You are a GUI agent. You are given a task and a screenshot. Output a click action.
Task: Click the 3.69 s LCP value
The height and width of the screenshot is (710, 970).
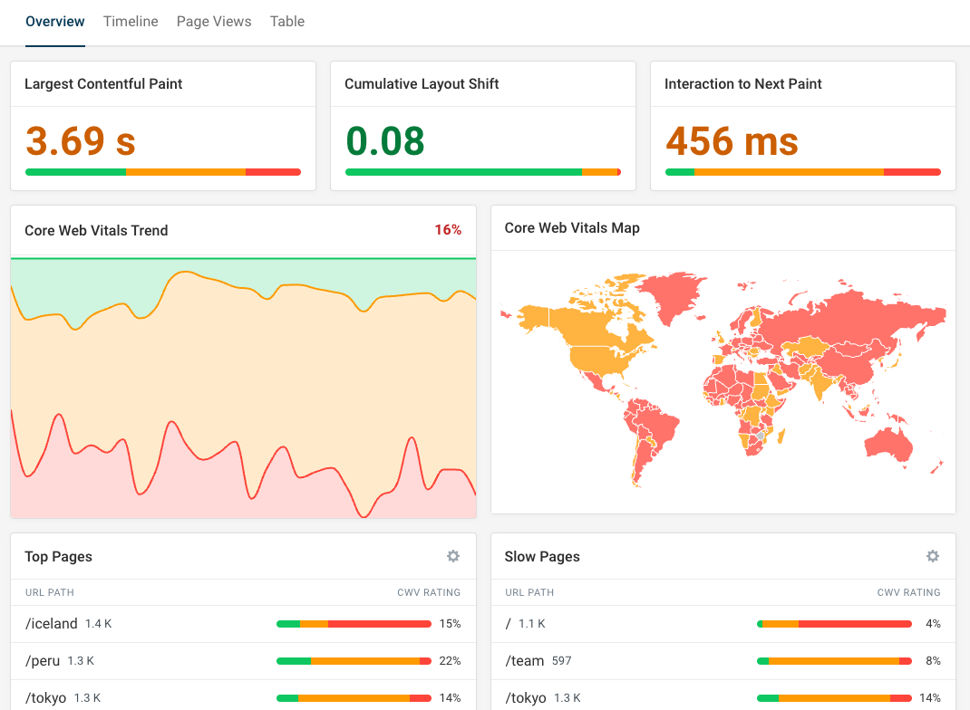81,141
